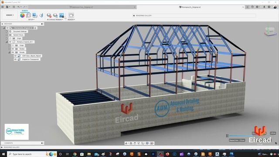The width and height of the screenshot is (279, 157).
Task: Select the Pan hand tool
Action: (x=135, y=143)
